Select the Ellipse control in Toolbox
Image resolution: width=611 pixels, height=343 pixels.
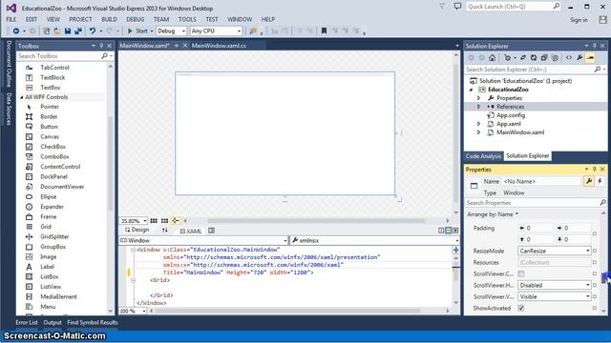pos(49,197)
